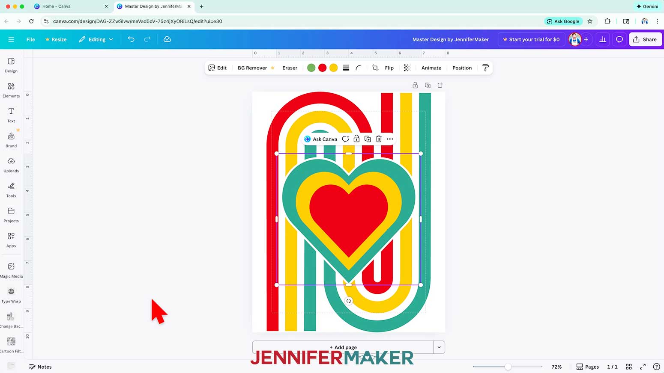This screenshot has width=664, height=373.
Task: Click the Ask Canva button
Action: (320, 139)
